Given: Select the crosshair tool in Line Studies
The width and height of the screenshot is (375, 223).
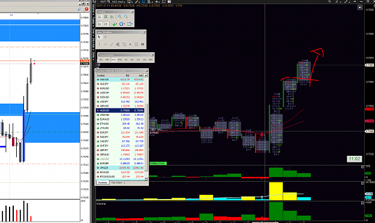Looking at the screenshot, I should tap(106, 37).
